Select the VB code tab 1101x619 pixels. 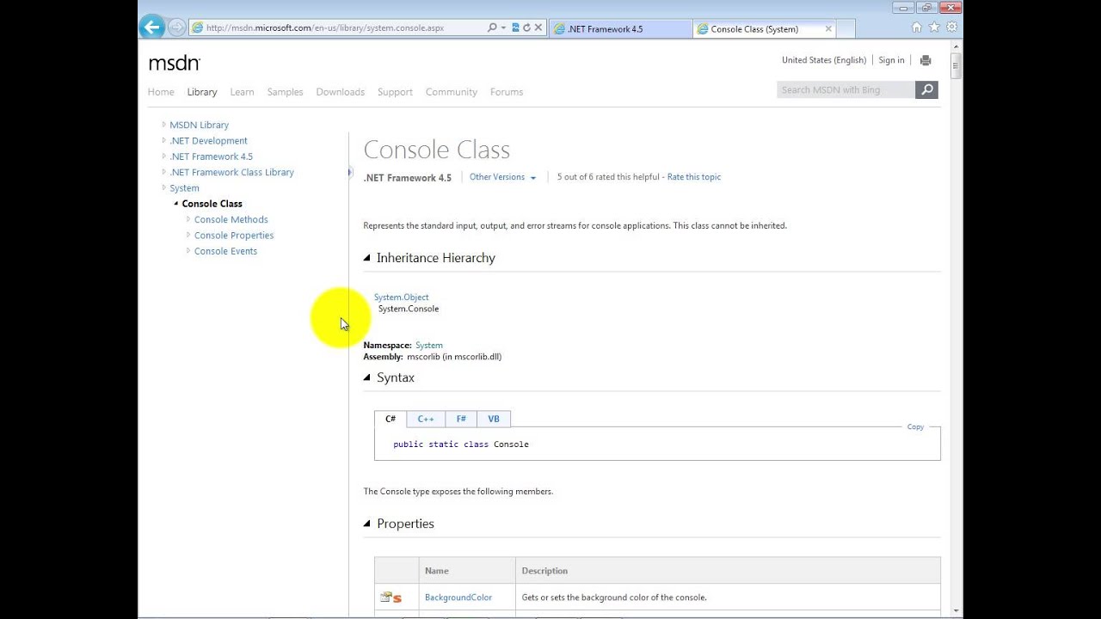point(494,419)
